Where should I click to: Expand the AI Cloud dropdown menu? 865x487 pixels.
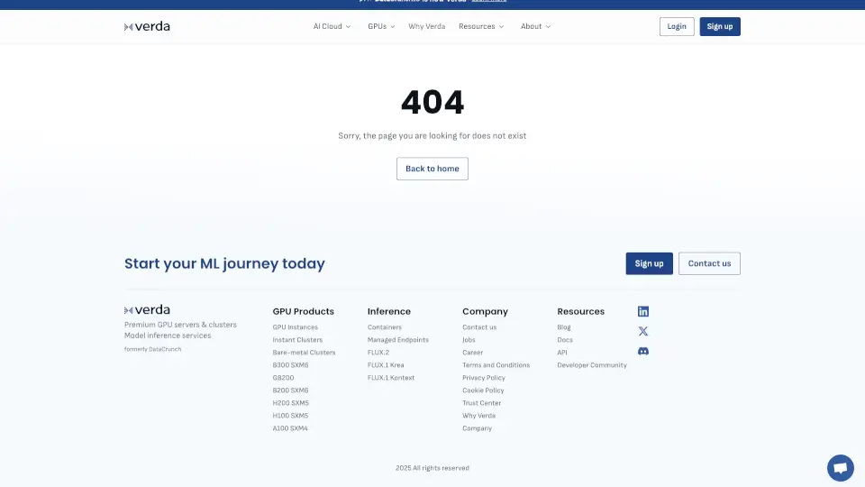(x=332, y=26)
